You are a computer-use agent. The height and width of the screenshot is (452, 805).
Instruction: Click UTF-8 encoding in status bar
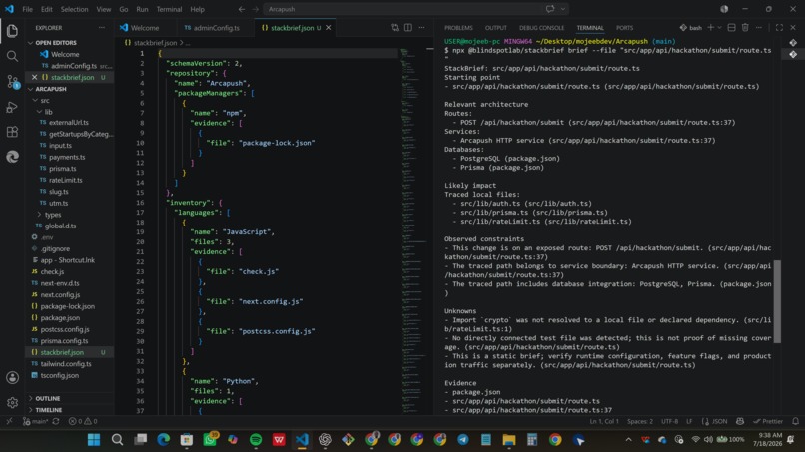pos(669,422)
